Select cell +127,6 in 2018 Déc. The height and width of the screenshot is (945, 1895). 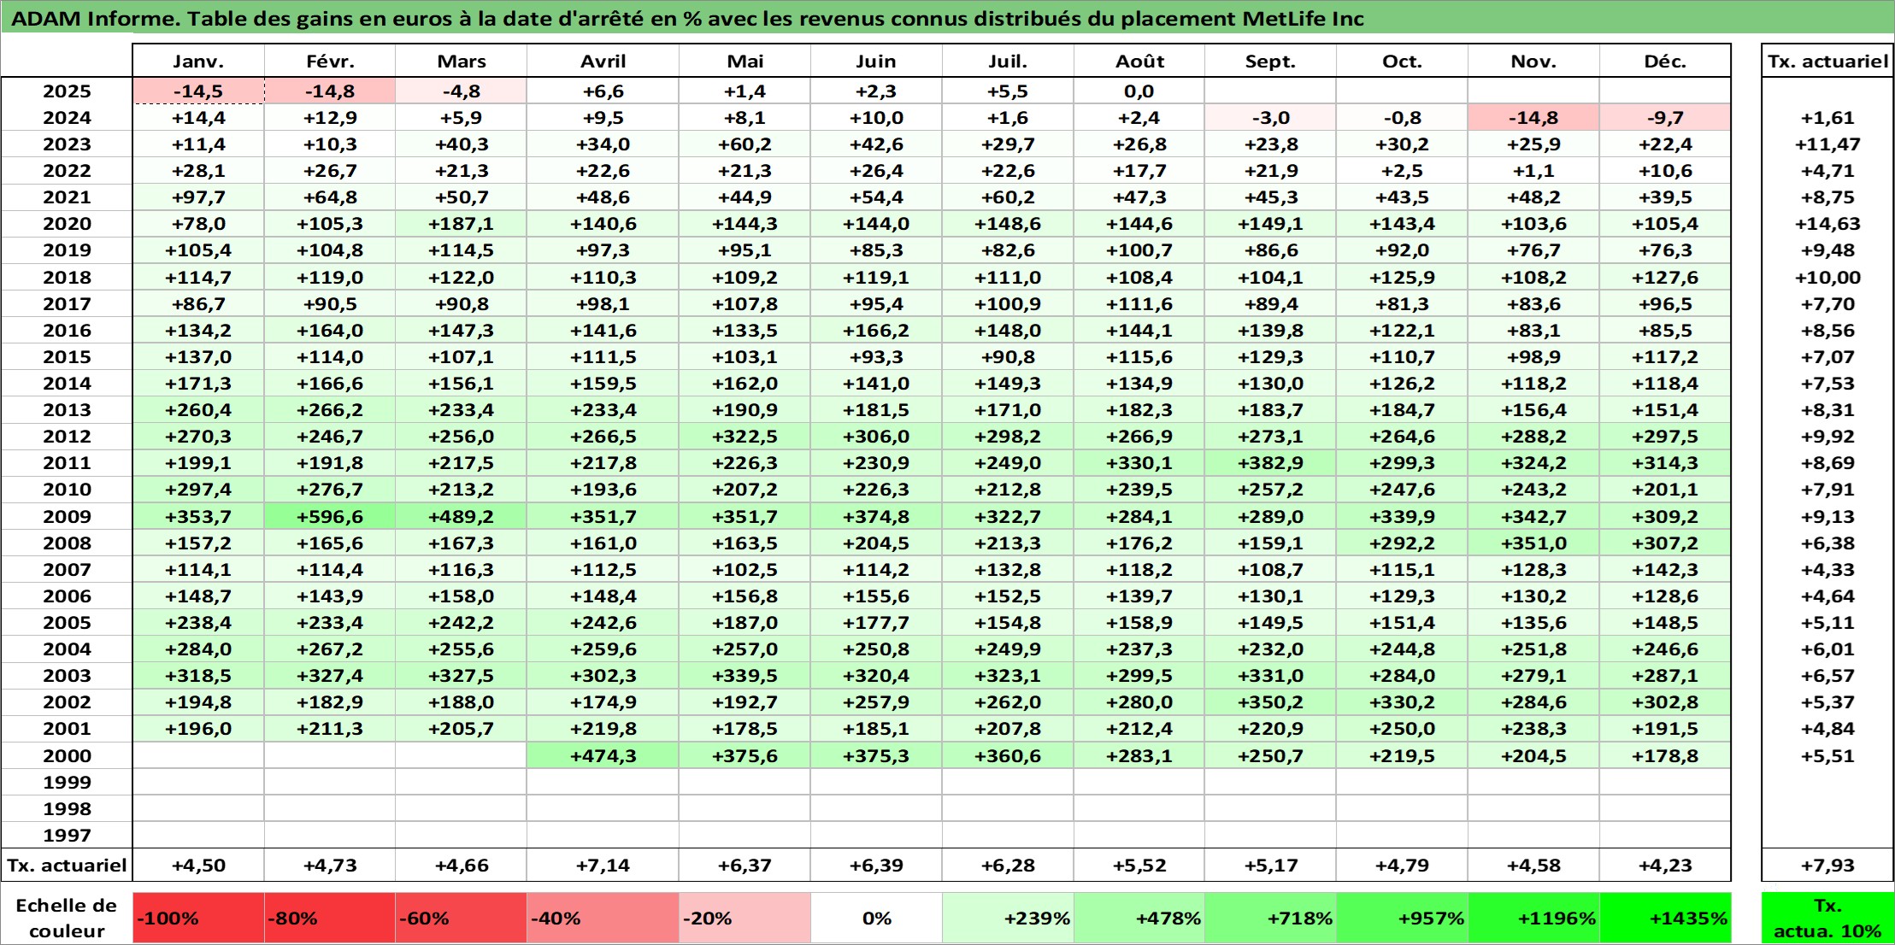1665,278
